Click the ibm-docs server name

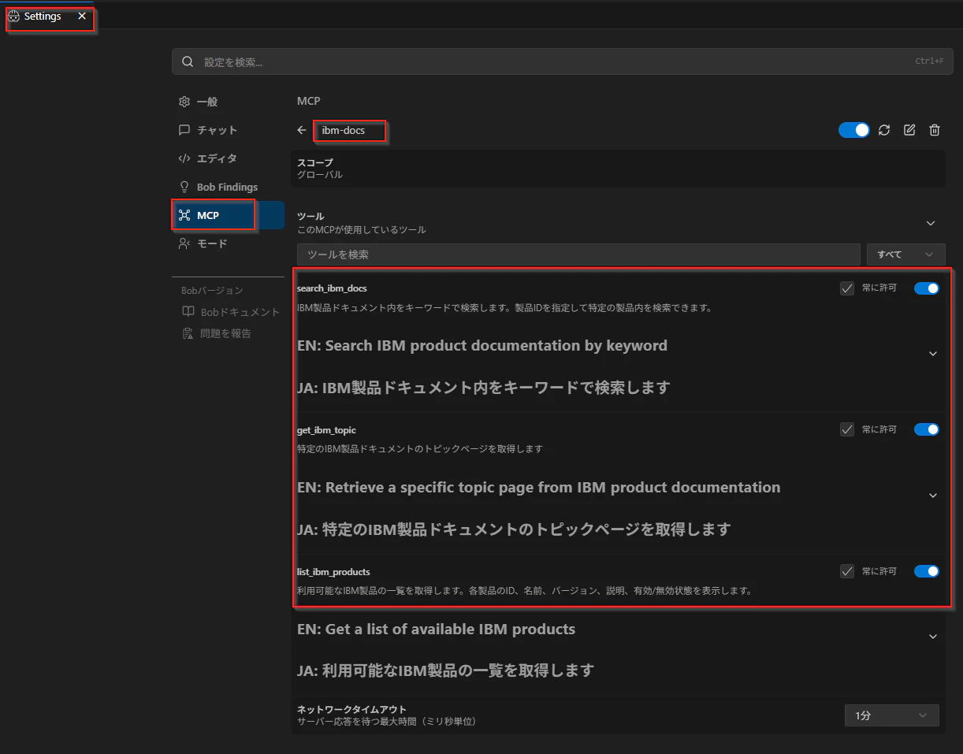[x=344, y=130]
